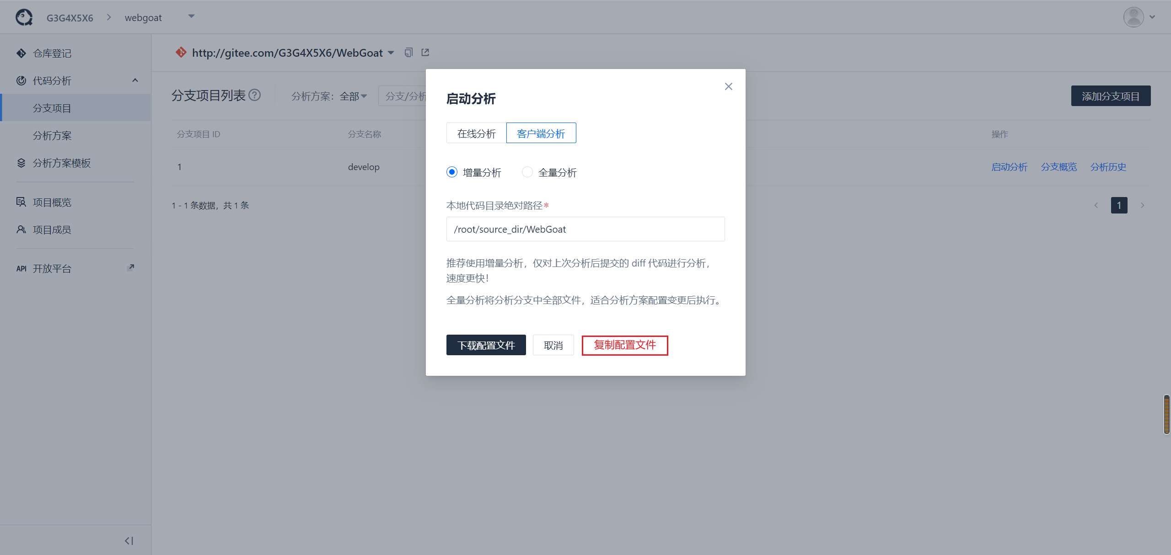The image size is (1171, 555).
Task: Open the webgoat project dropdown
Action: click(x=192, y=16)
